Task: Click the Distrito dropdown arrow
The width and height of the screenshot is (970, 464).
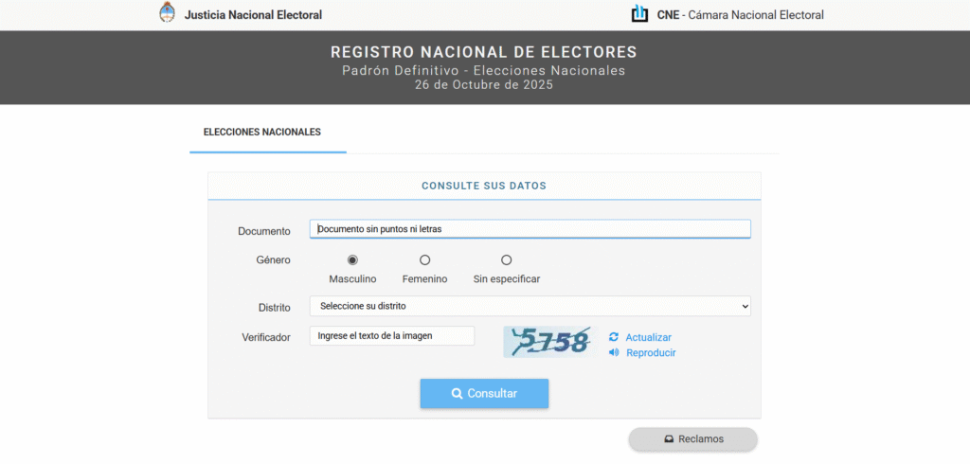Action: coord(745,306)
